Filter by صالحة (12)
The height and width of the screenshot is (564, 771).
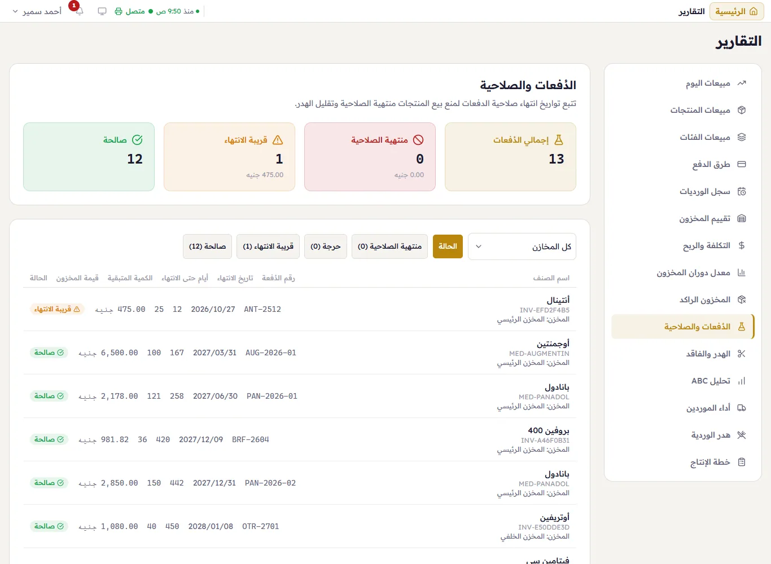coord(207,246)
